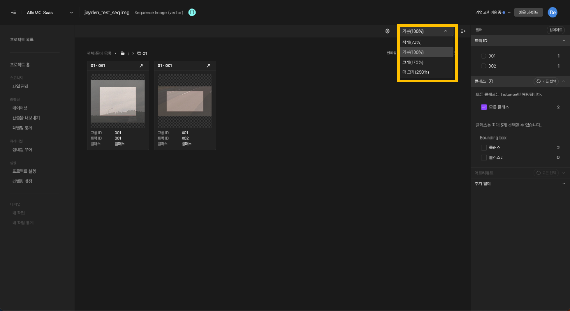The image size is (570, 311).
Task: Click the 01 folder breadcrumb
Action: pos(142,54)
